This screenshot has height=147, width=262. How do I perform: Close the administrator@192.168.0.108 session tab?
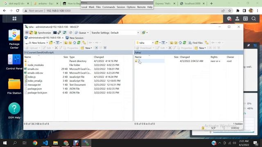pyautogui.click(x=63, y=38)
